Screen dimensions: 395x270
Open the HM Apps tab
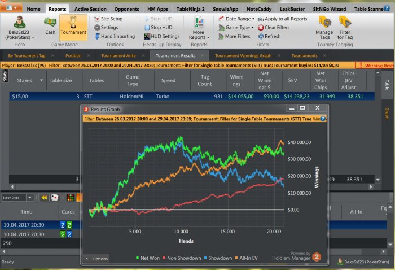point(157,9)
